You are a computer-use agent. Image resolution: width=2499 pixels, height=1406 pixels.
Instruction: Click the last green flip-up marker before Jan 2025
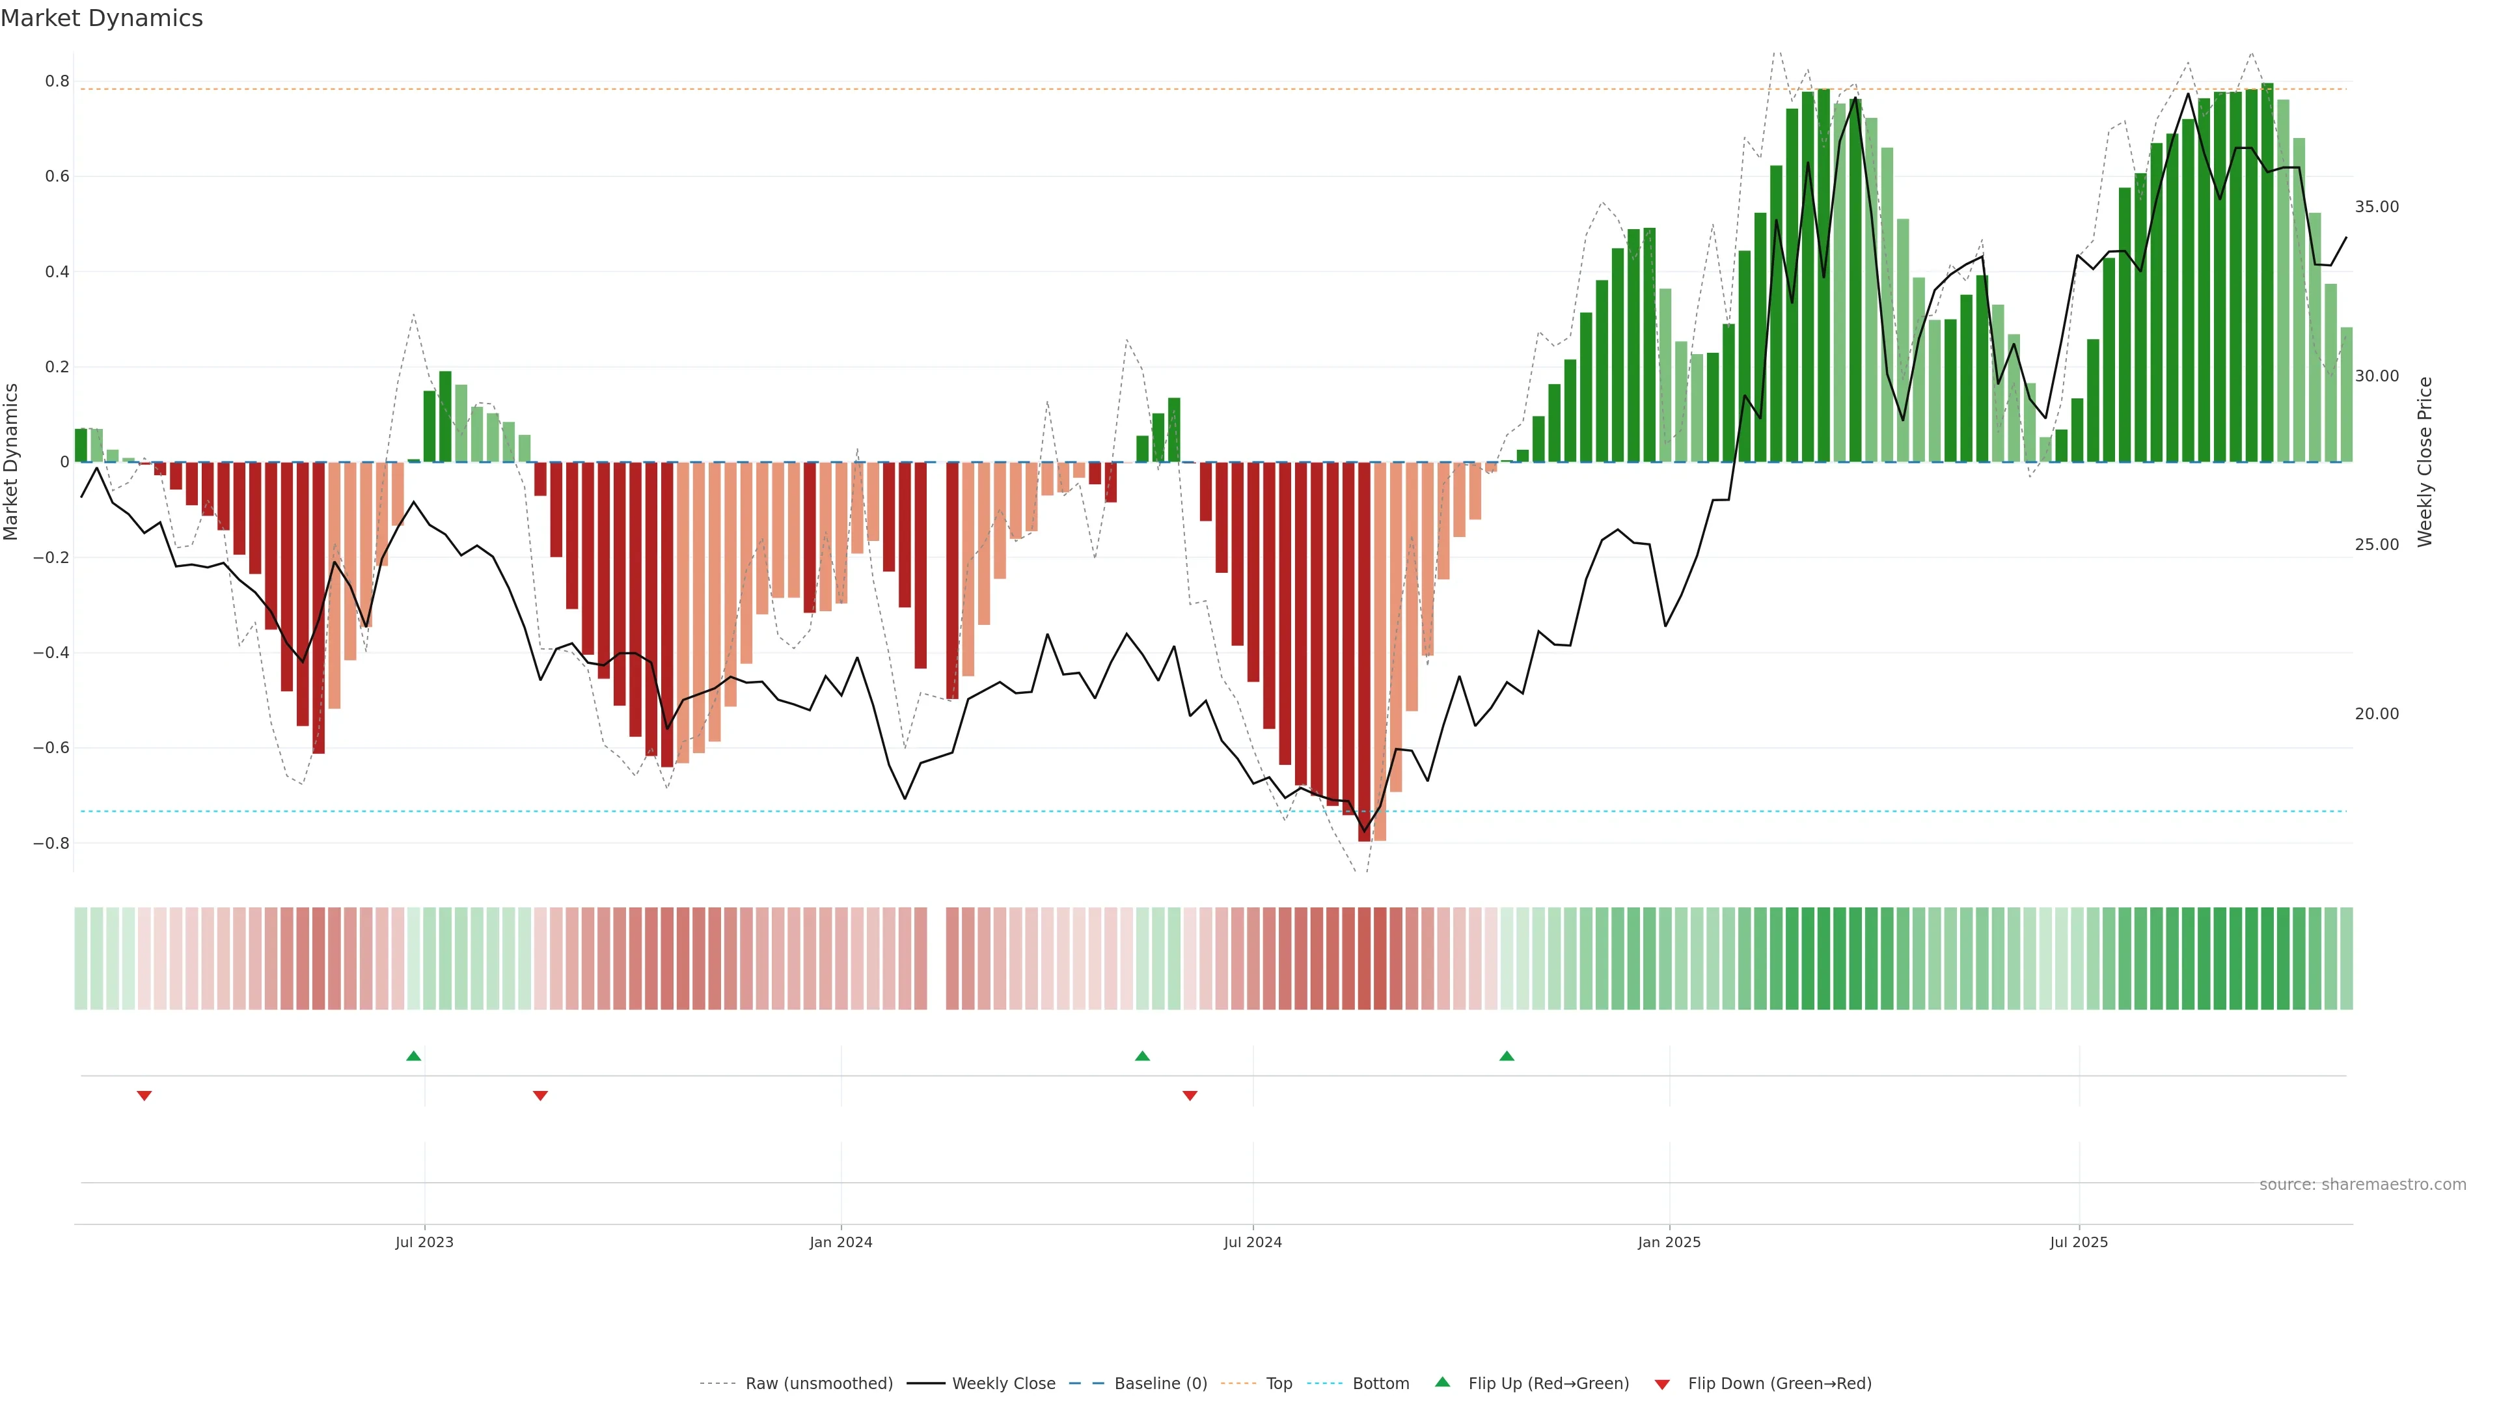pos(1507,1056)
